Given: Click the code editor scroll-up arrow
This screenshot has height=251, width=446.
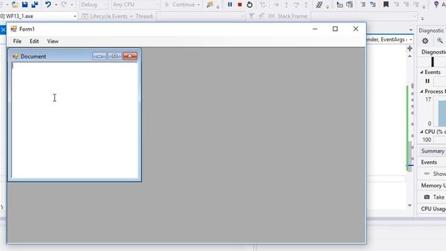Looking at the screenshot, I should coord(410,56).
